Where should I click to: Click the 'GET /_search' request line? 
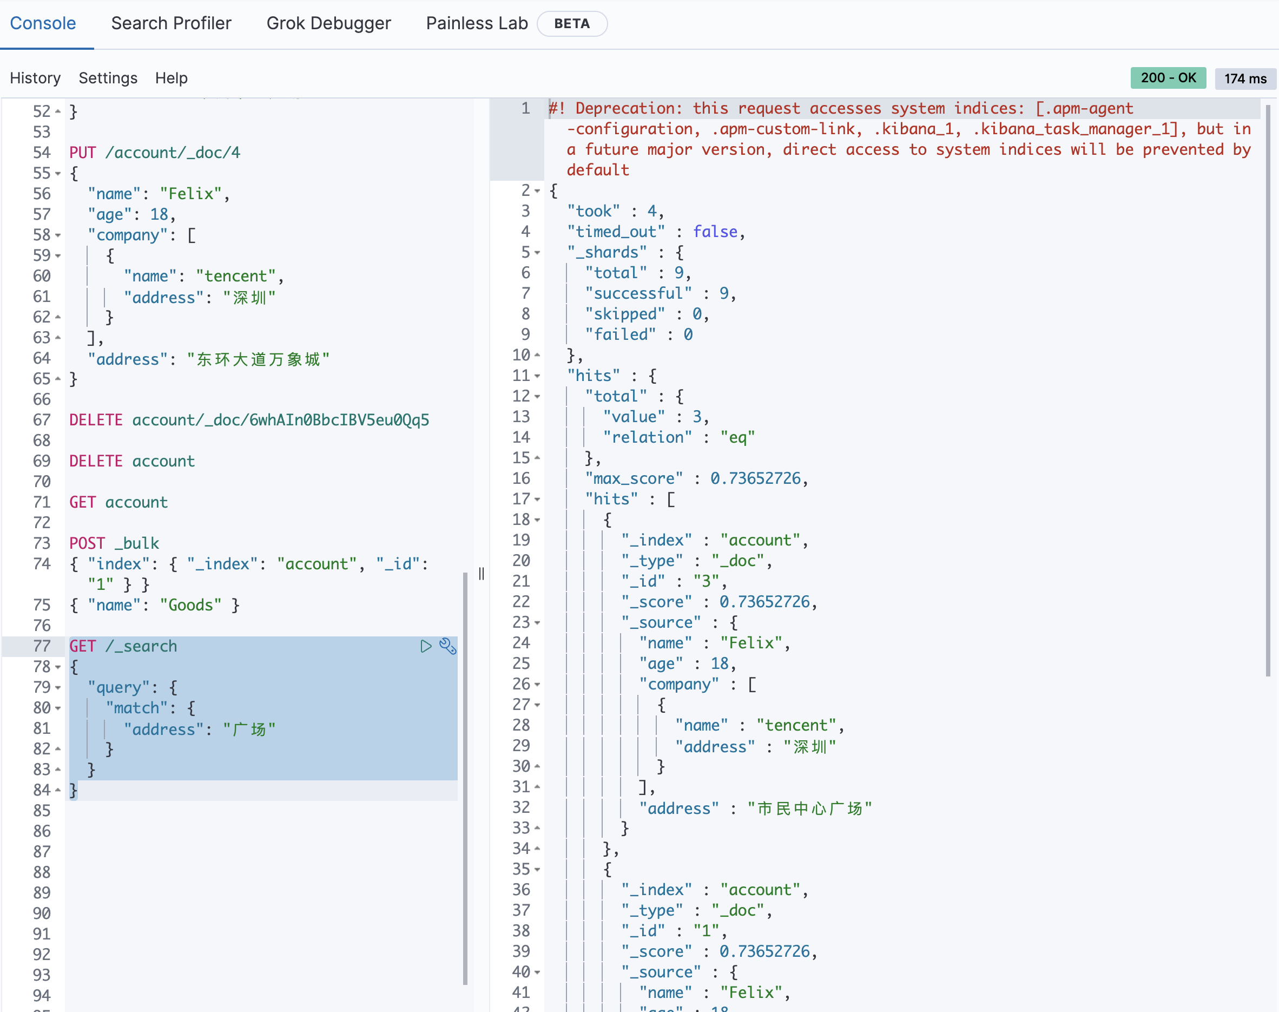123,646
